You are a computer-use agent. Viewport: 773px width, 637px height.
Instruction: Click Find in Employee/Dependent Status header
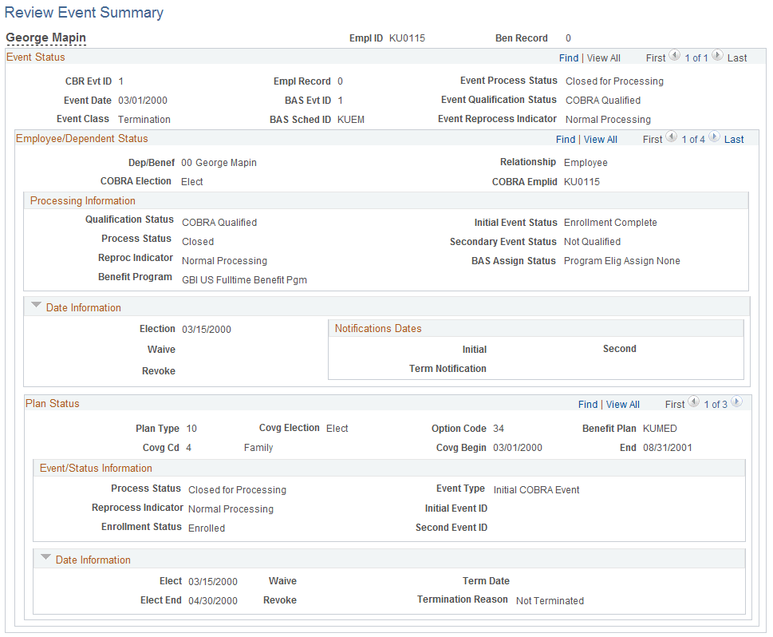coord(566,140)
